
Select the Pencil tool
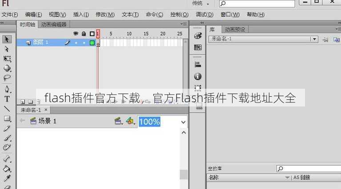coord(7,128)
